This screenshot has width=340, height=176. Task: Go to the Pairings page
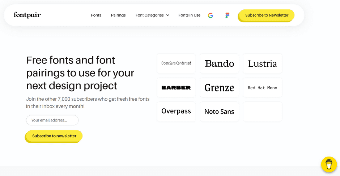[x=118, y=15]
